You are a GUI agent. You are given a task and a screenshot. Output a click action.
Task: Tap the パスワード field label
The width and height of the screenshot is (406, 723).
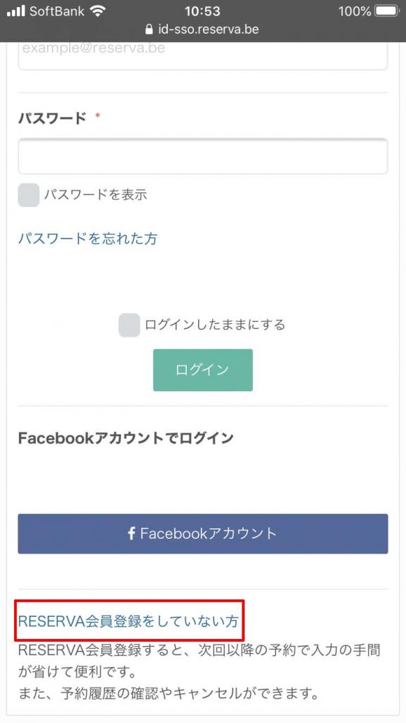coord(52,119)
